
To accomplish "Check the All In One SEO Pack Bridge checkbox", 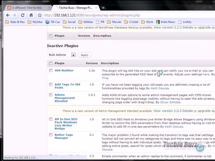I will pyautogui.click(x=51, y=119).
